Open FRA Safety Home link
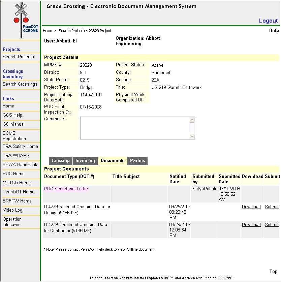The height and width of the screenshot is (282, 281). pos(20,147)
